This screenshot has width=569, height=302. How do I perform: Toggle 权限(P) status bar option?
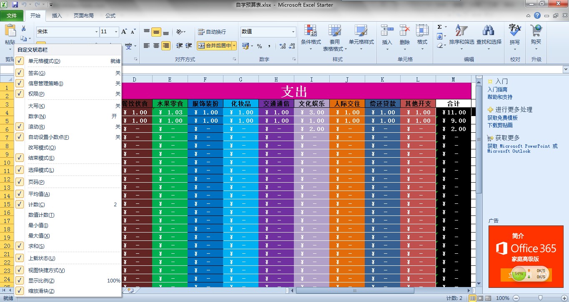click(x=68, y=94)
